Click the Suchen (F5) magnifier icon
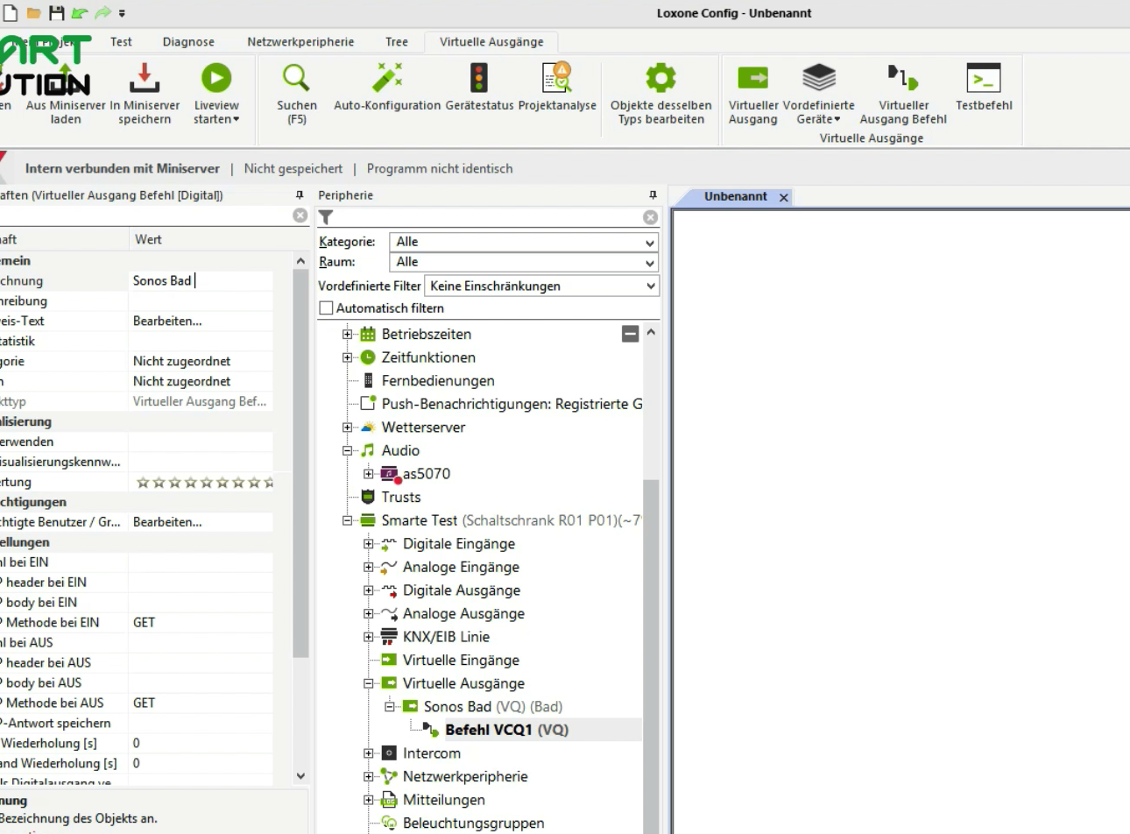The height and width of the screenshot is (834, 1130). [296, 78]
